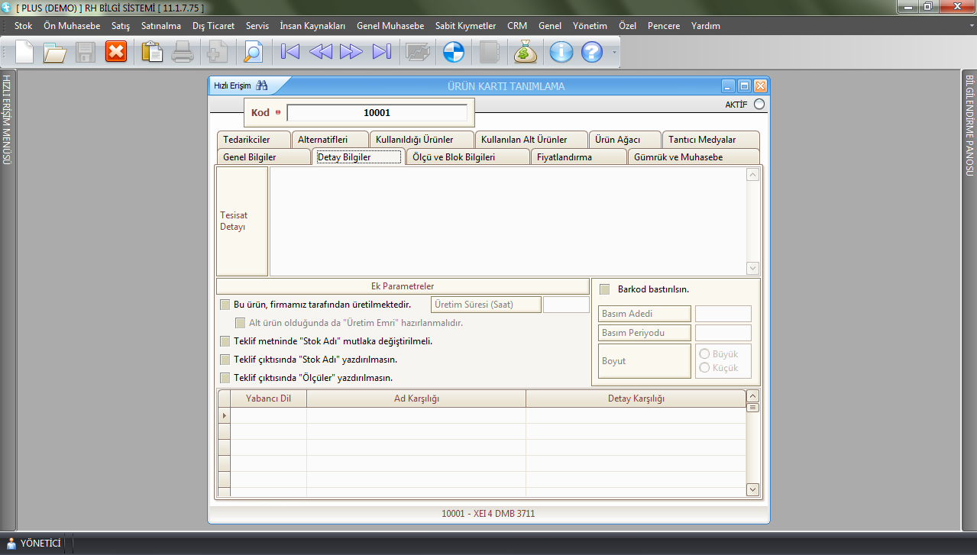Go to the last record
Screen dimensions: 977x555
381,52
